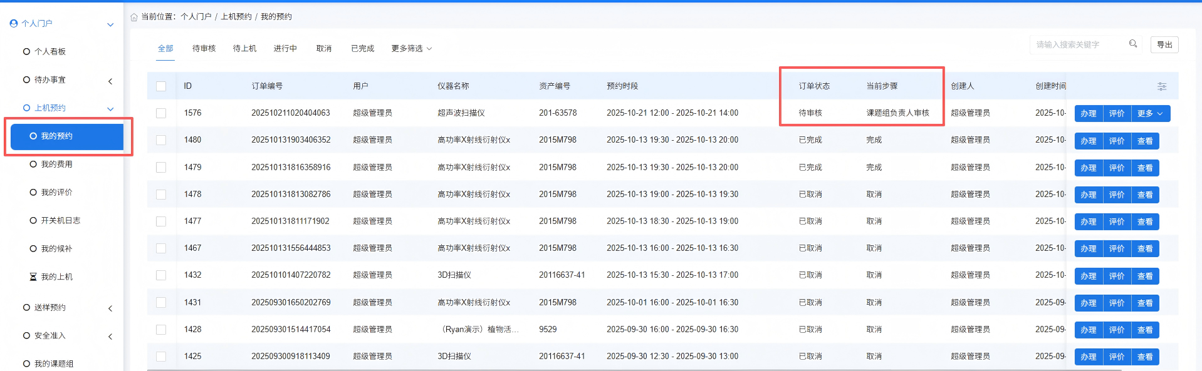Viewport: 1202px width, 371px height.
Task: Click the home icon in breadcrumb
Action: 133,17
